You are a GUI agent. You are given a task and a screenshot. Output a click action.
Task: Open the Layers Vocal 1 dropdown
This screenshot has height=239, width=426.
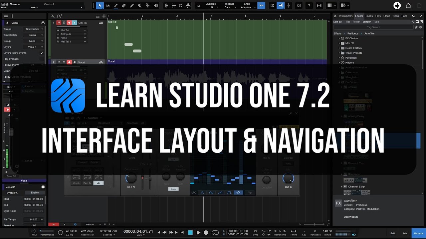point(33,47)
